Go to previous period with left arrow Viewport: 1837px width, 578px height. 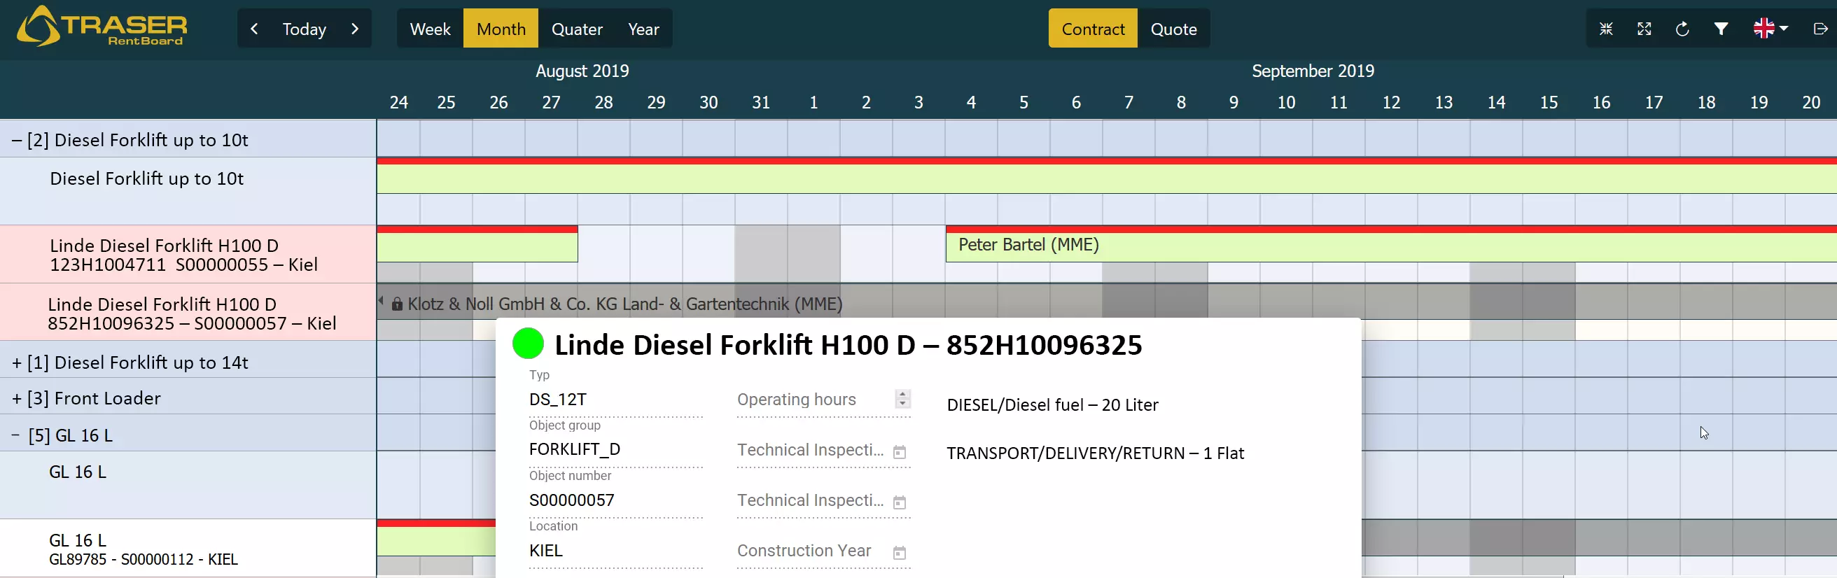255,29
